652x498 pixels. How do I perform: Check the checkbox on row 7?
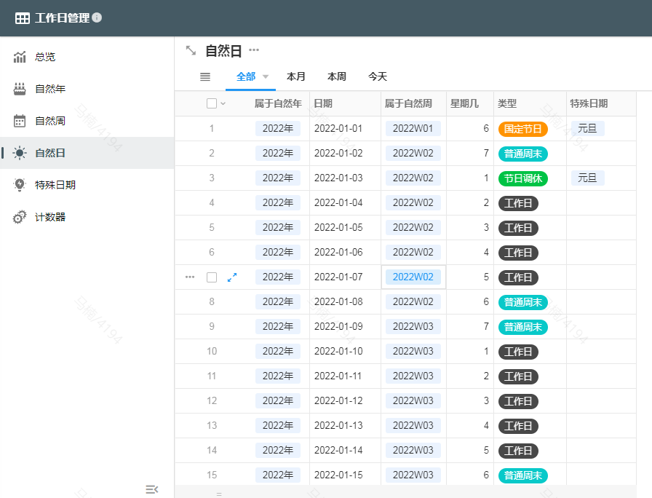click(x=212, y=277)
